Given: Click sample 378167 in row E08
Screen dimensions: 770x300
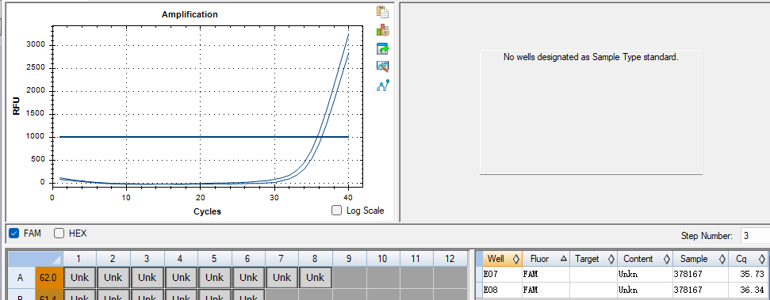Looking at the screenshot, I should coord(701,290).
